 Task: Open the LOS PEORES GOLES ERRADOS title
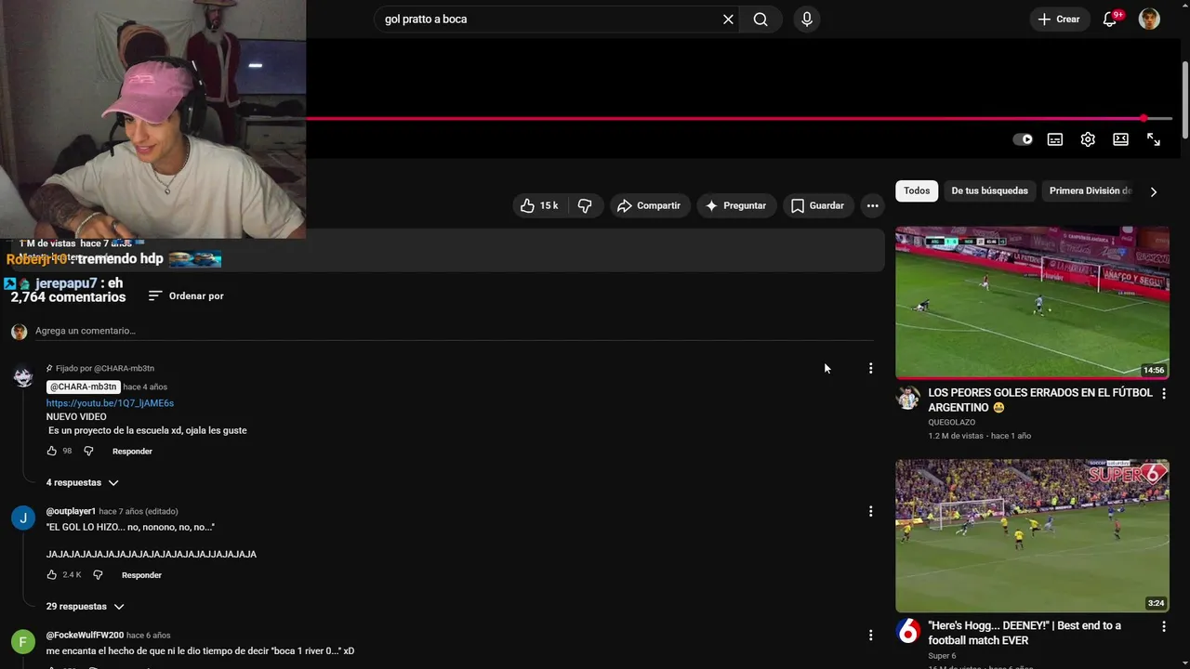coord(1040,400)
